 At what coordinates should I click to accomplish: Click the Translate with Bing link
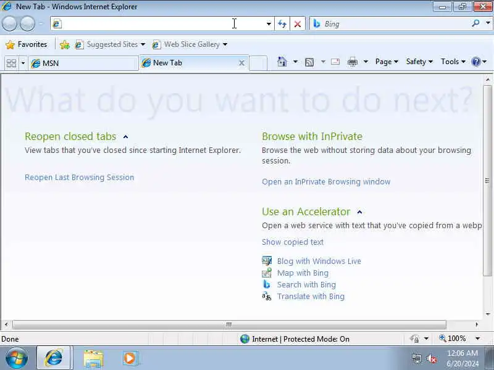click(311, 297)
